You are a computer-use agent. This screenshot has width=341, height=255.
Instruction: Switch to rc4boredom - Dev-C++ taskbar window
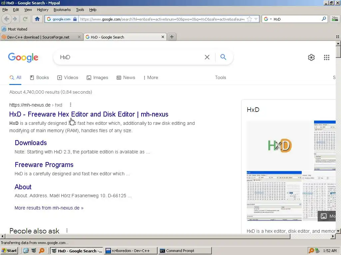[131, 251]
